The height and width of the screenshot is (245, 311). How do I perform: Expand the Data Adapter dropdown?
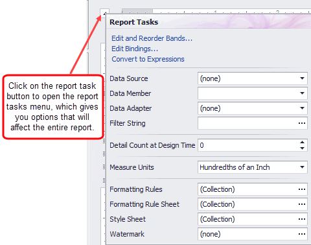click(302, 108)
